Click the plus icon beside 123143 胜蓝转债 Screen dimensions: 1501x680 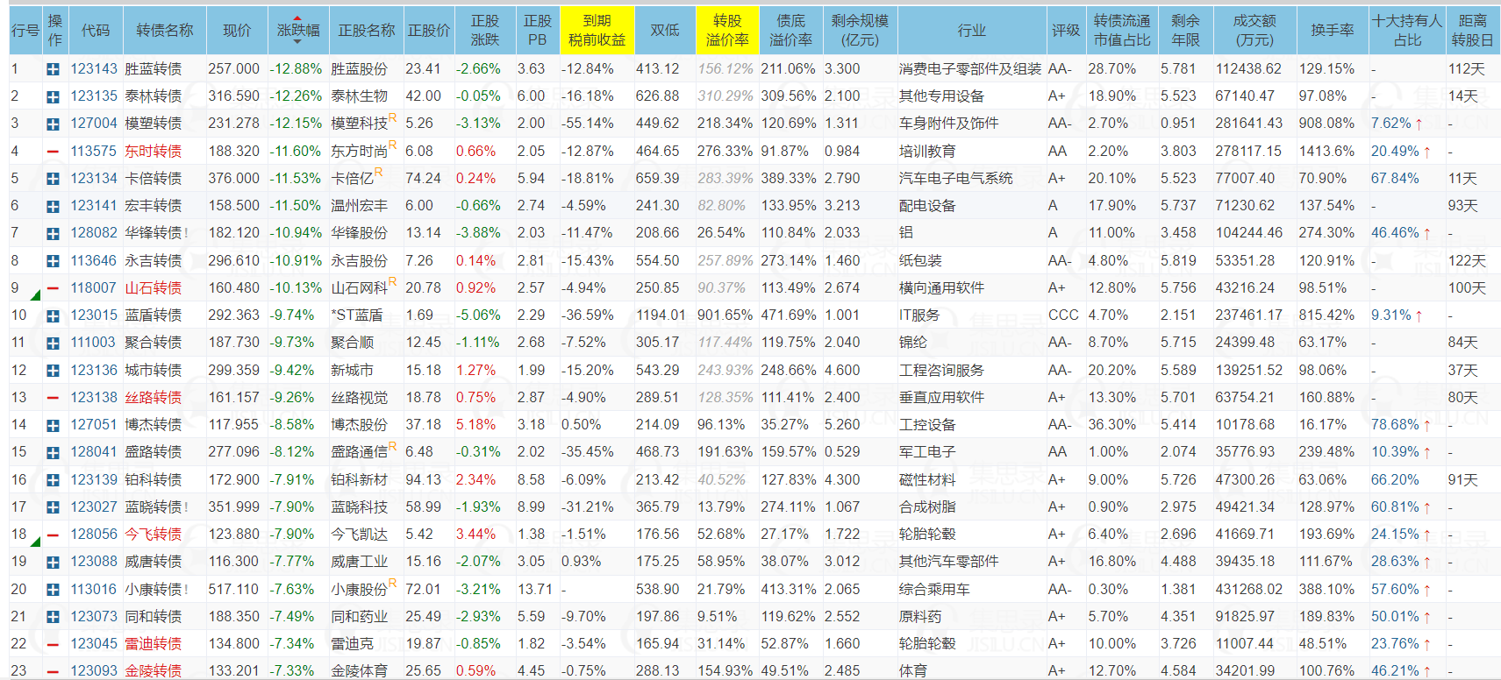(x=54, y=69)
